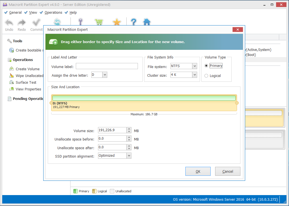Open the View menu
The image size is (289, 206).
33,13
